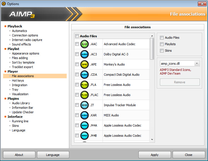Screen dimensions: 208x161
Task: Collapse the Plugins section
Action: click(5, 99)
